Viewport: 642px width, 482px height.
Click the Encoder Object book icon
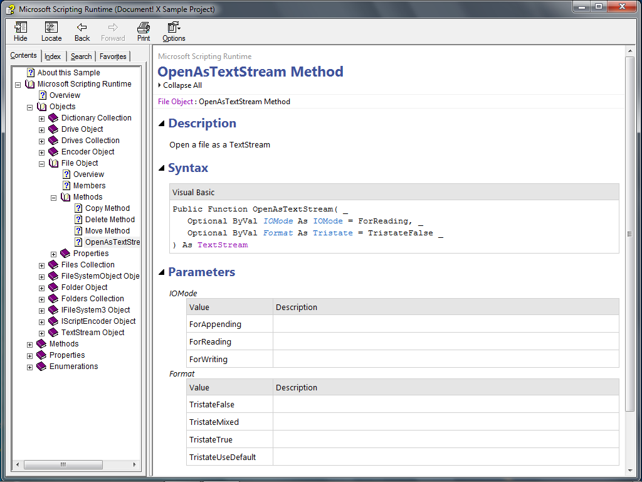point(53,152)
